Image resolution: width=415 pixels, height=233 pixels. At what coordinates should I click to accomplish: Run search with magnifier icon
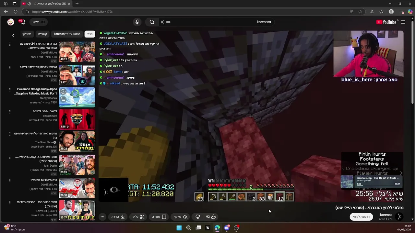(x=152, y=22)
